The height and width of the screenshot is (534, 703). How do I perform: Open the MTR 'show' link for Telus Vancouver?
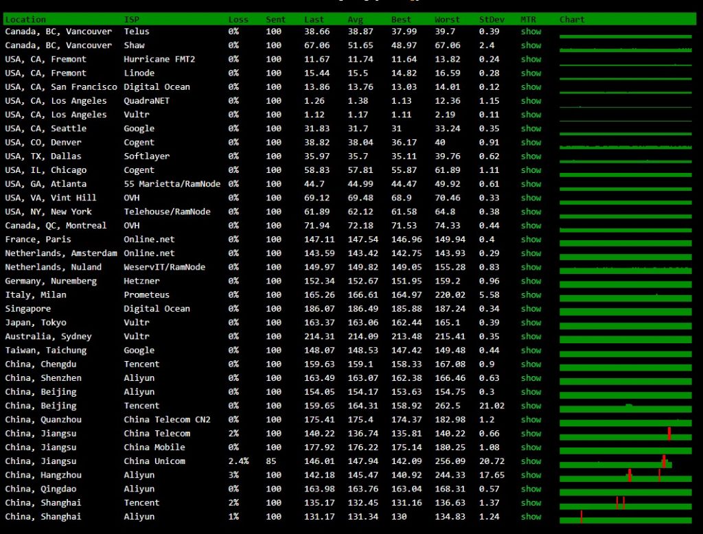531,32
